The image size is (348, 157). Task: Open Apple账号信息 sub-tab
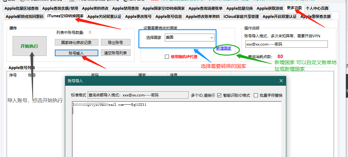(x=169, y=16)
